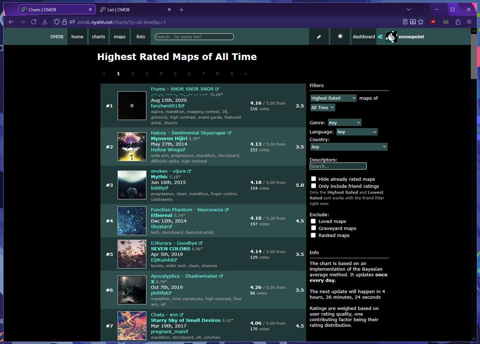Go to page 2 of the chart
Viewport: 480px width, 344px height.
(x=132, y=74)
